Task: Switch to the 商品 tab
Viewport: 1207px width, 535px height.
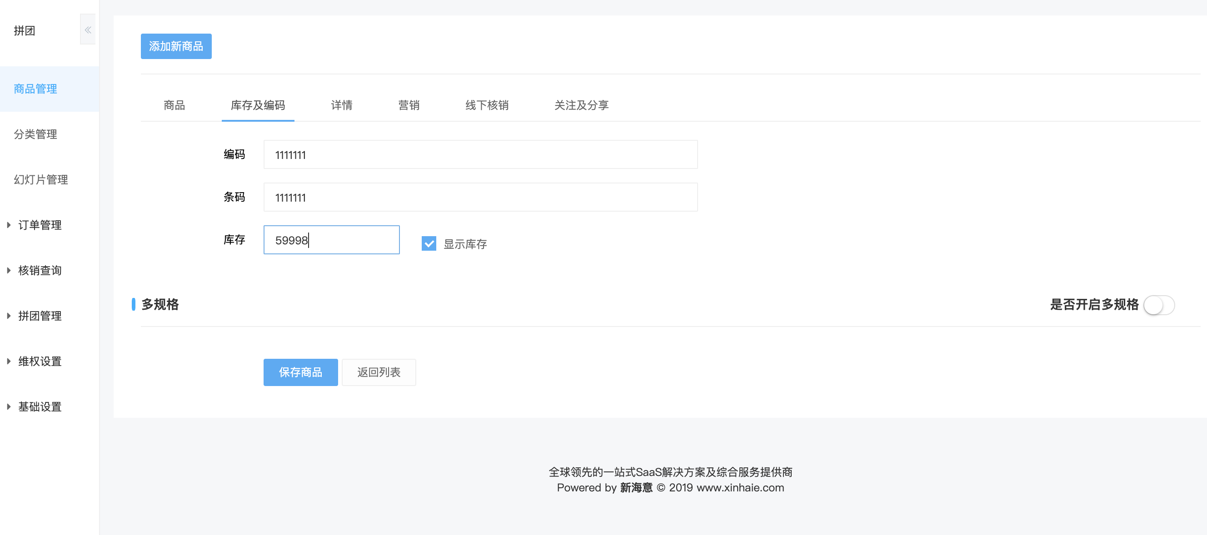Action: 175,105
